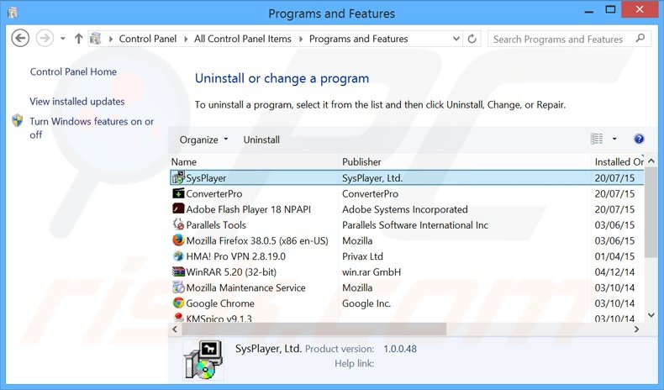Click the horizontal scroll left arrow
Screen dimensions: 664x390
coord(175,329)
